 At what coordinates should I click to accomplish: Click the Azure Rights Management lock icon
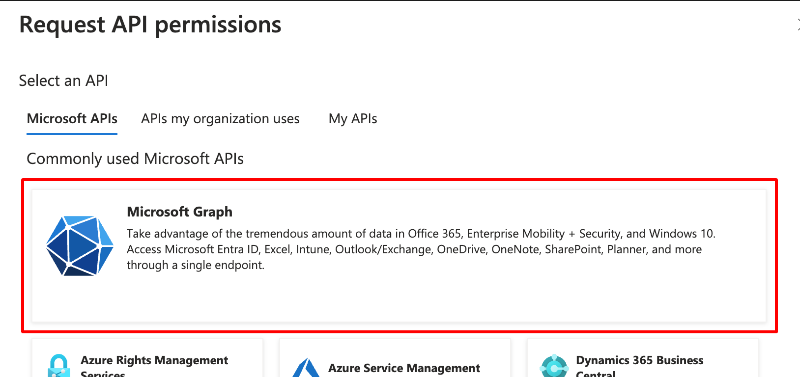click(59, 366)
